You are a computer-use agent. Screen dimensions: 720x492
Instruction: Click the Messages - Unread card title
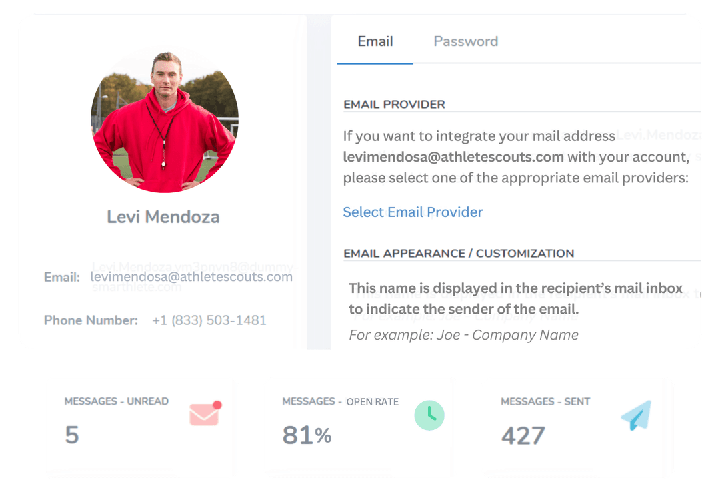pos(116,401)
